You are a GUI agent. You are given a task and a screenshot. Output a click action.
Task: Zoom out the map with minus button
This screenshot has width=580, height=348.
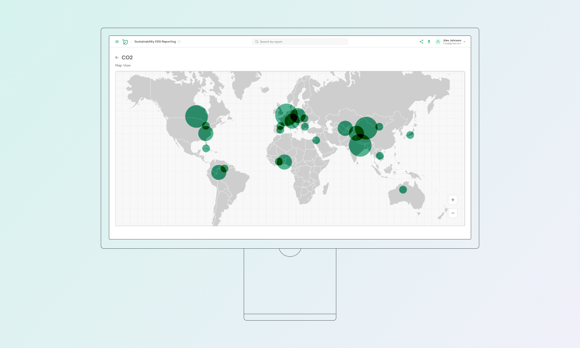click(x=453, y=213)
